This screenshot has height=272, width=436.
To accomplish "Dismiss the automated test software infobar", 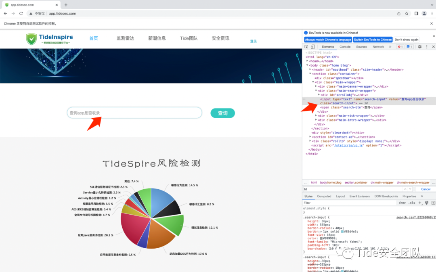I will [x=432, y=24].
